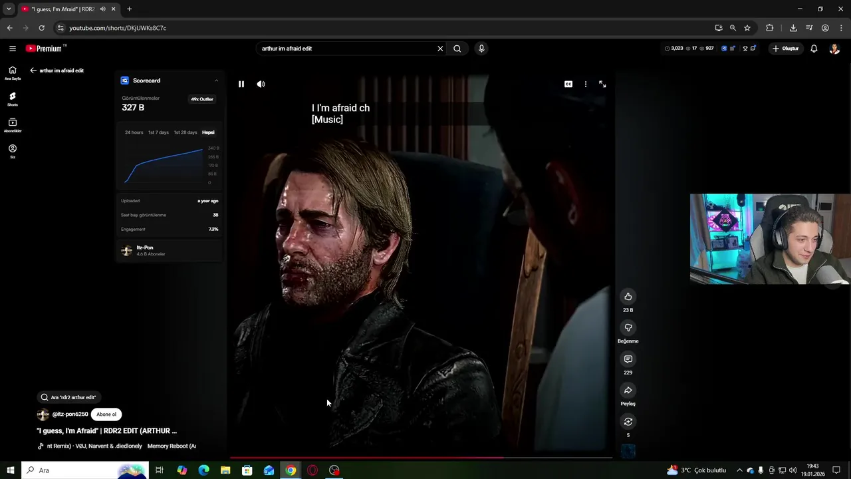The image size is (851, 479).
Task: Open the @itz-pon6250 channel
Action: click(70, 414)
